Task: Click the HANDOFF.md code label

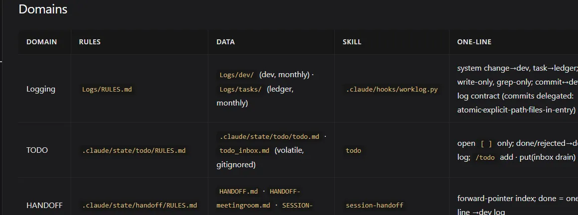Action: tap(239, 192)
